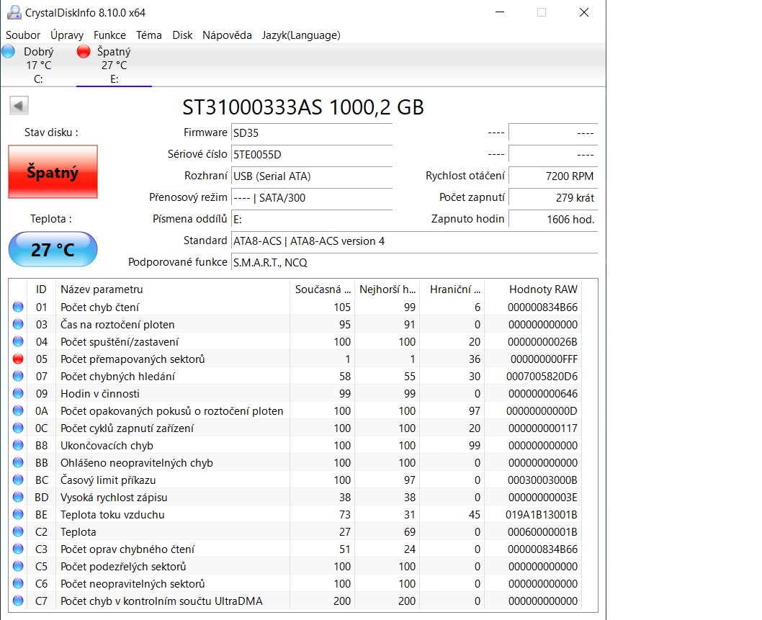Click the Standard ATA8-ACS field
The width and height of the screenshot is (762, 620).
point(414,241)
